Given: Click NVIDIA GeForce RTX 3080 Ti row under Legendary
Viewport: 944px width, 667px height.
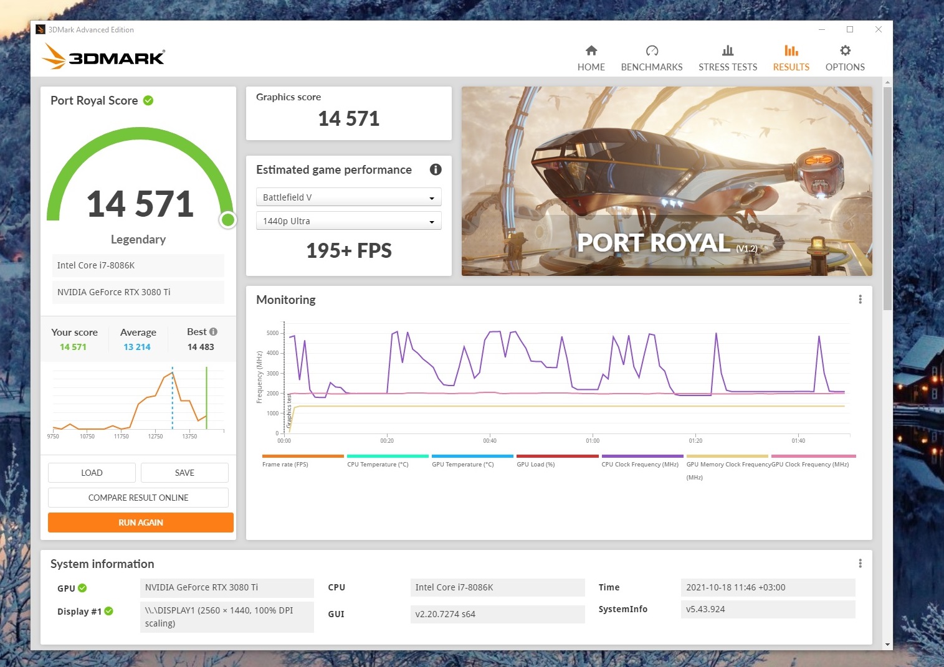Looking at the screenshot, I should 138,292.
